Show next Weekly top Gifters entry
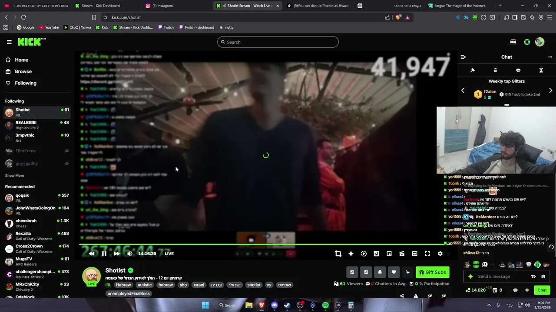Image resolution: width=556 pixels, height=312 pixels. [550, 91]
